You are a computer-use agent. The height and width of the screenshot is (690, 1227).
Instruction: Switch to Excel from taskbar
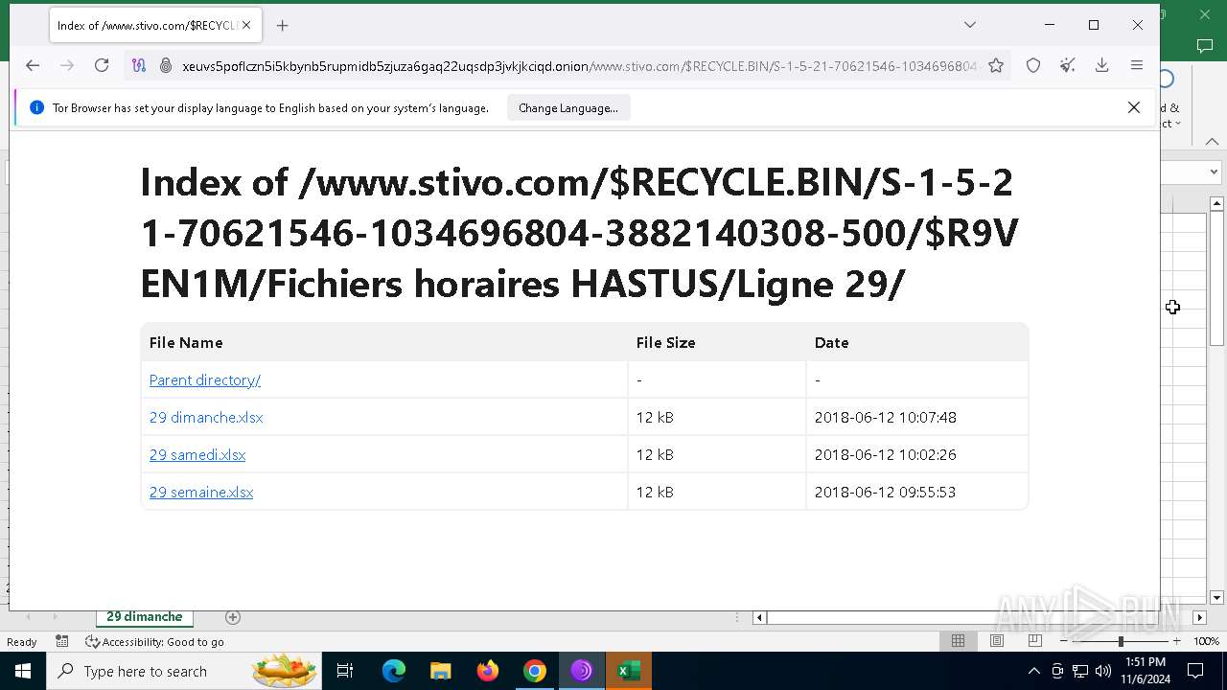coord(629,671)
